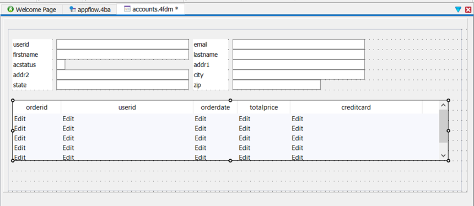Viewport: 474px width, 206px height.
Task: Select the zip label
Action: coord(197,85)
